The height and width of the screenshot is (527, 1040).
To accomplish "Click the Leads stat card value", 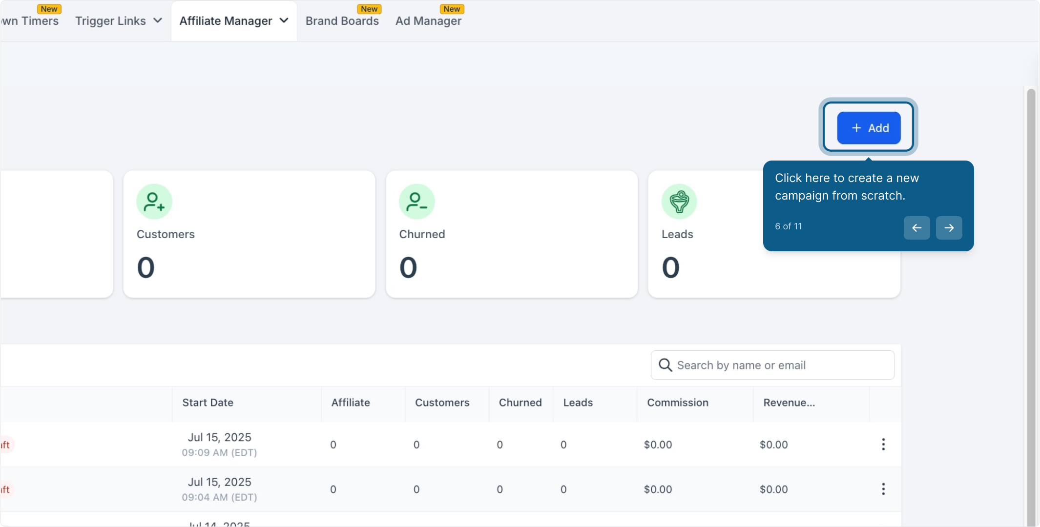I will coord(670,267).
